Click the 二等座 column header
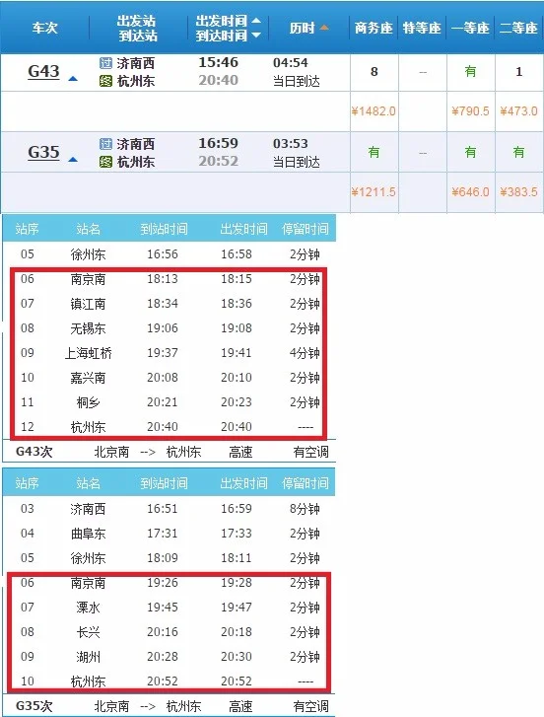544x717 pixels. 518,28
